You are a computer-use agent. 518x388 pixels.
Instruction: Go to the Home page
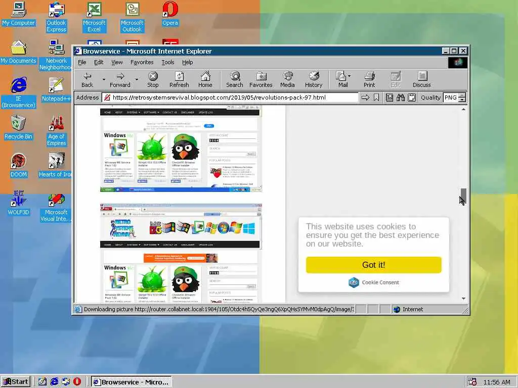tap(205, 79)
